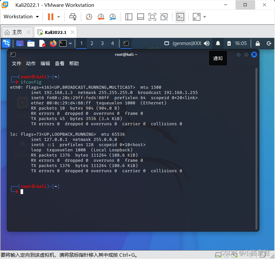Switch to workspace 3

pos(102,43)
